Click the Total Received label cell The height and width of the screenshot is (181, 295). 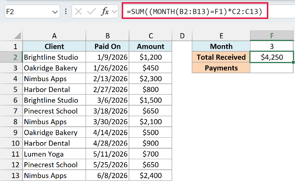coord(221,57)
